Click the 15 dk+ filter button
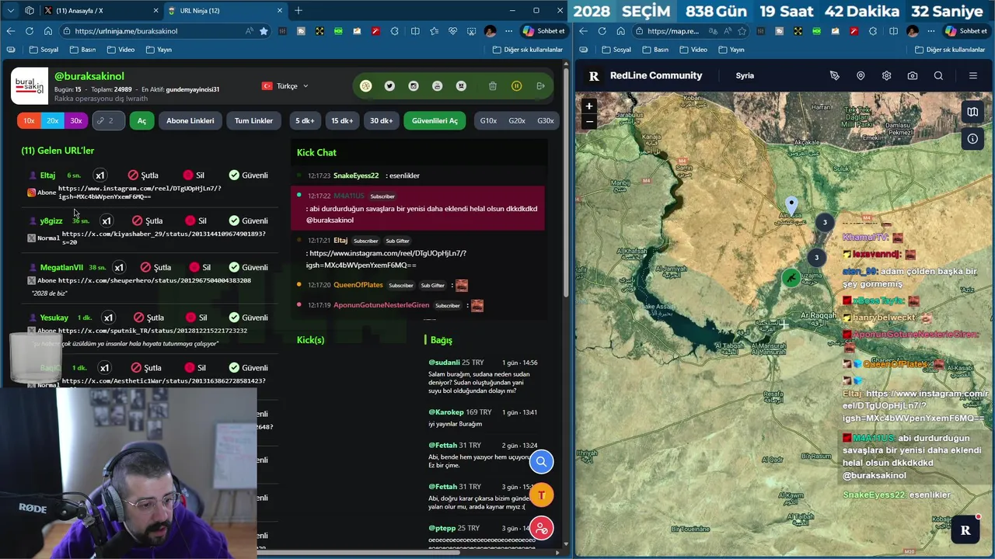Viewport: 995px width, 559px height. click(x=342, y=120)
